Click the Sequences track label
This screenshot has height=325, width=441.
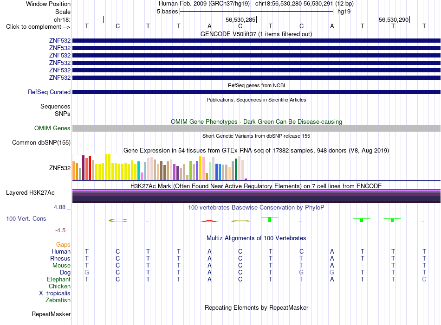point(55,107)
